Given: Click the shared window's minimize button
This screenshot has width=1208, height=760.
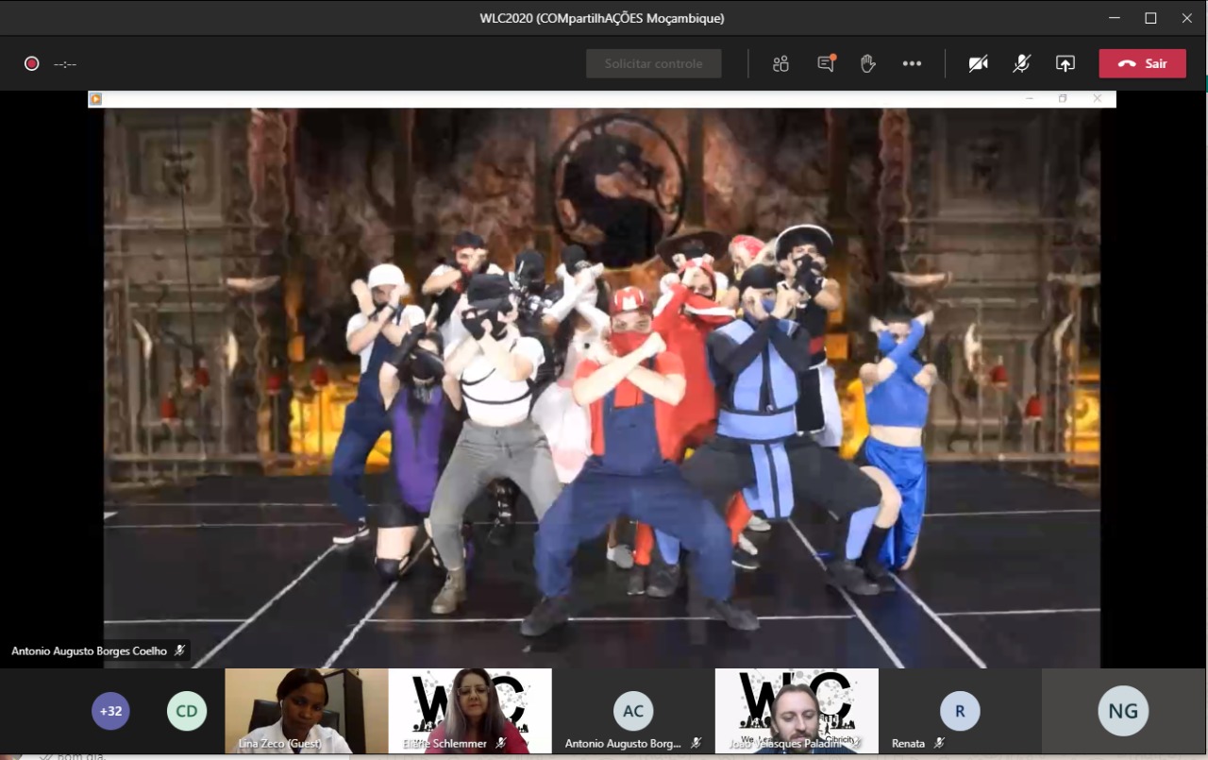Looking at the screenshot, I should point(1030,98).
